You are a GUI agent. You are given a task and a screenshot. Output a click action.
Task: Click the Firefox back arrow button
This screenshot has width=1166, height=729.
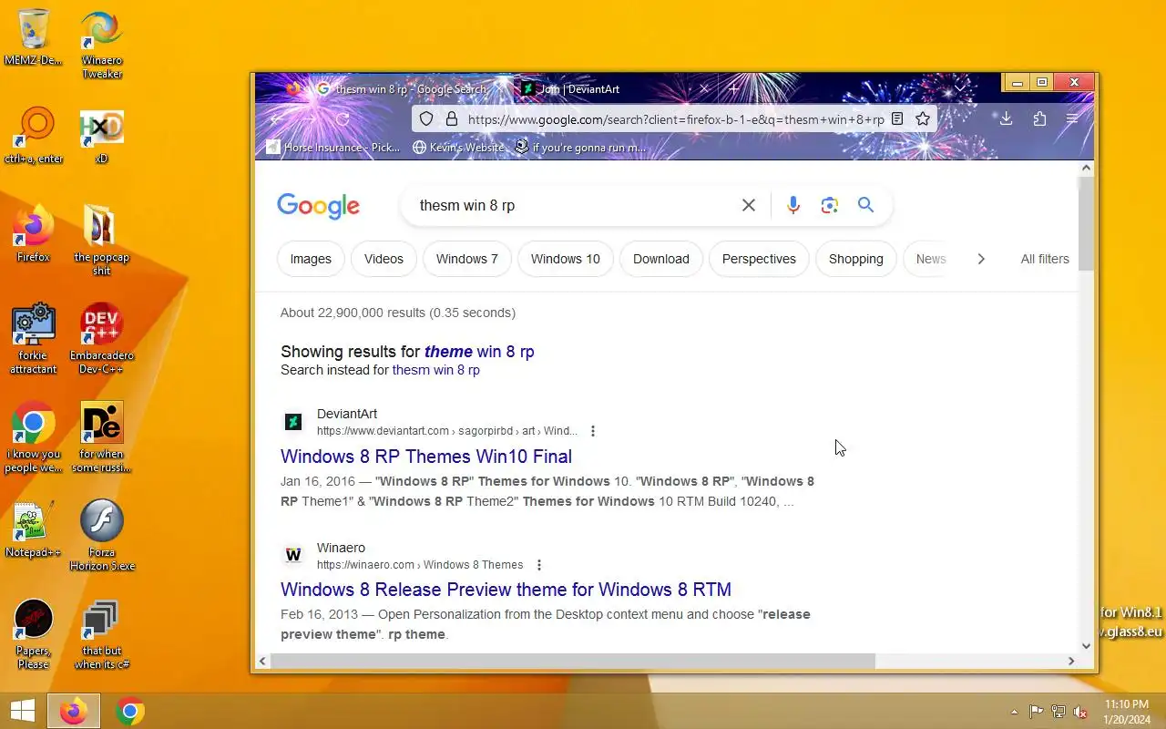pos(276,119)
